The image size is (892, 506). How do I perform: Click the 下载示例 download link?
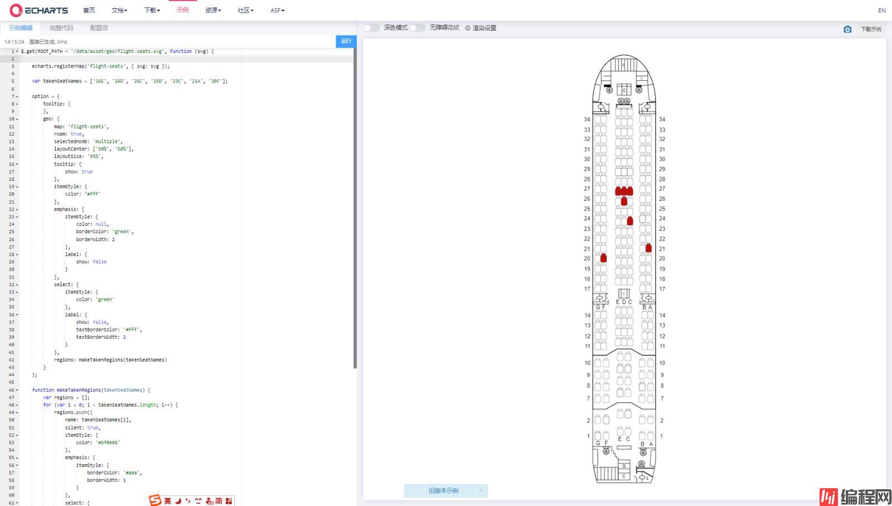point(871,29)
